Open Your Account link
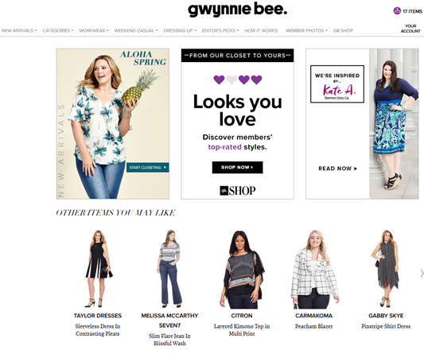The height and width of the screenshot is (354, 424). pos(410,29)
